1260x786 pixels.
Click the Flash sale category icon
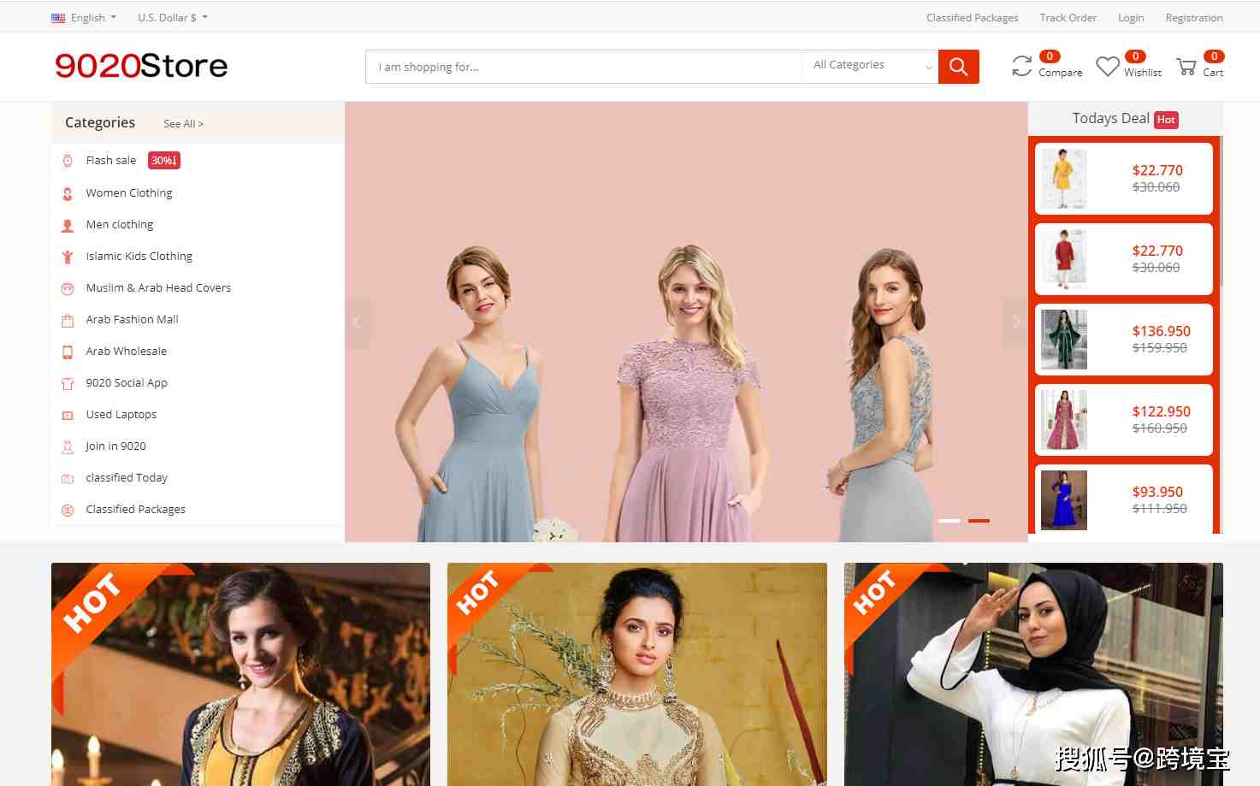click(x=68, y=161)
